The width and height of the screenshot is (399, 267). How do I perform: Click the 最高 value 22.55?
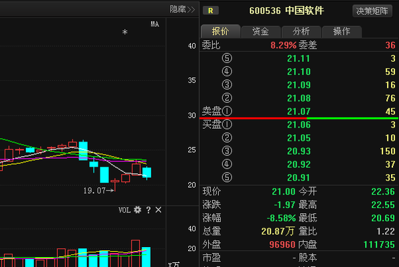tap(383, 205)
